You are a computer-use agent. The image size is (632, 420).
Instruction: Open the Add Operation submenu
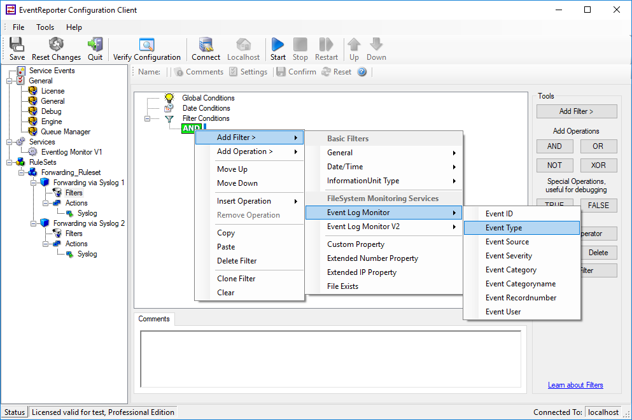click(x=249, y=151)
